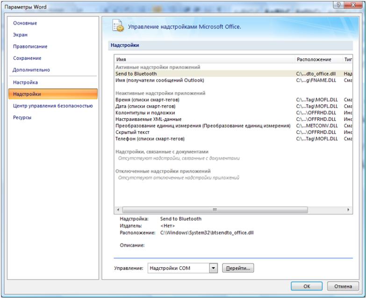Click the help question mark button
The height and width of the screenshot is (298, 366).
[x=339, y=5]
